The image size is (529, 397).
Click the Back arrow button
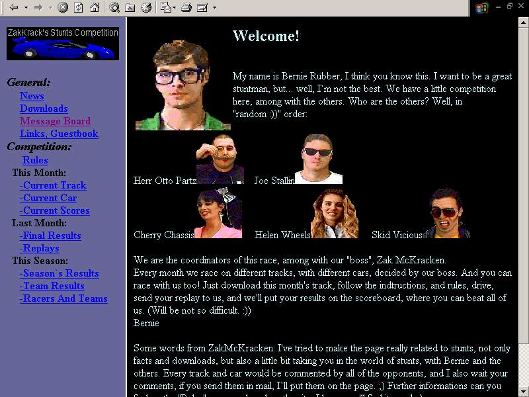point(13,8)
